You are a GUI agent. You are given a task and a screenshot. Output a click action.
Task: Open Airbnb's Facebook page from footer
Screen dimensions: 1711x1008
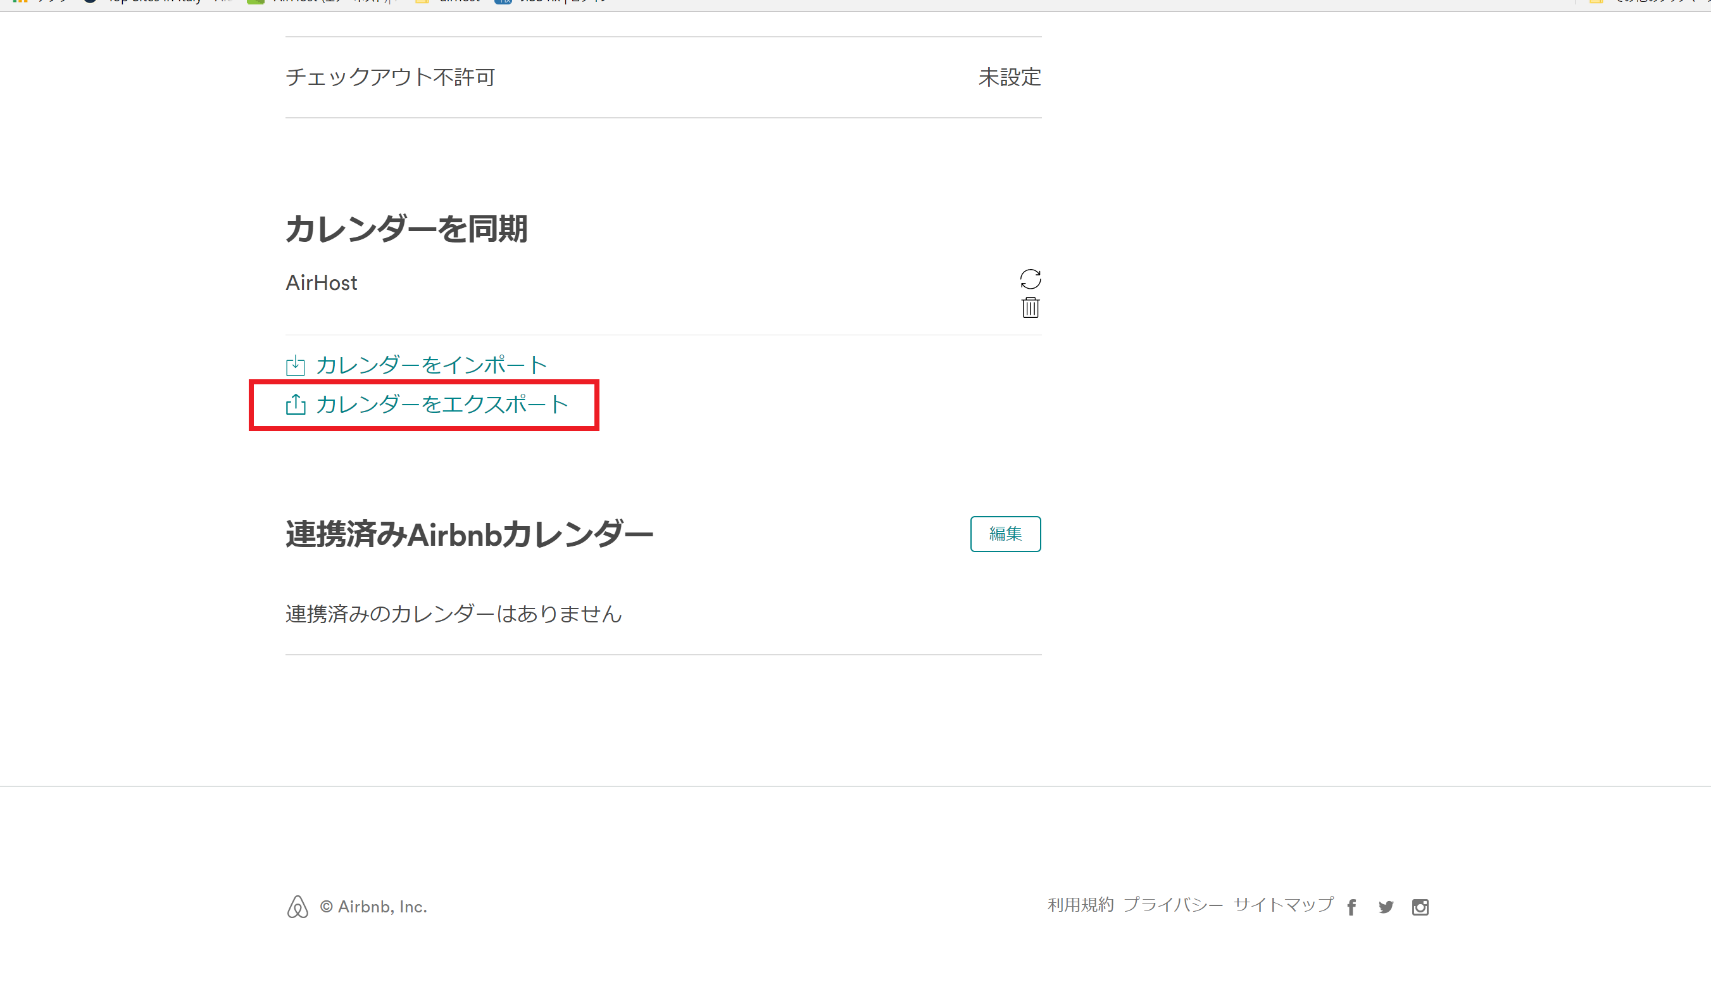(x=1351, y=907)
